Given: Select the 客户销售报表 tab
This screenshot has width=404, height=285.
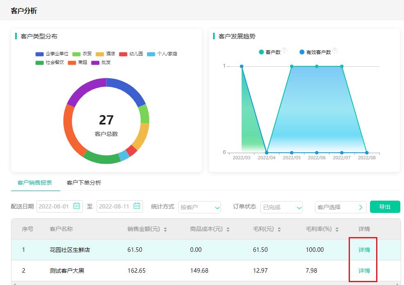Looking at the screenshot, I should coord(35,182).
